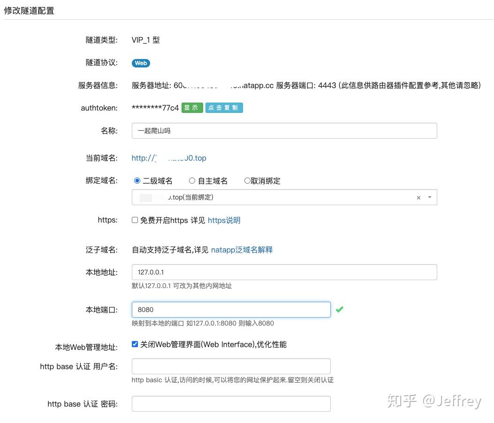Visit the current bound domain URL
This screenshot has width=494, height=423.
pos(169,158)
